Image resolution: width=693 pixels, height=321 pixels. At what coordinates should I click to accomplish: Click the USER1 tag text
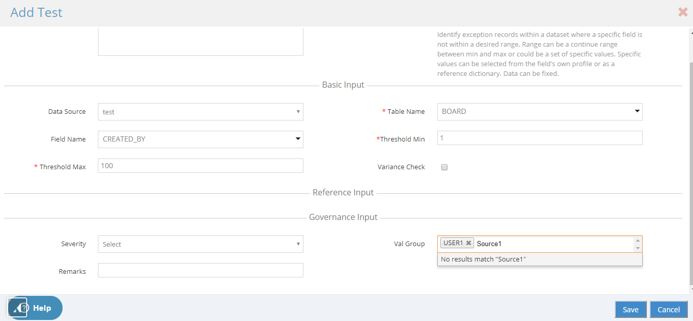click(453, 243)
